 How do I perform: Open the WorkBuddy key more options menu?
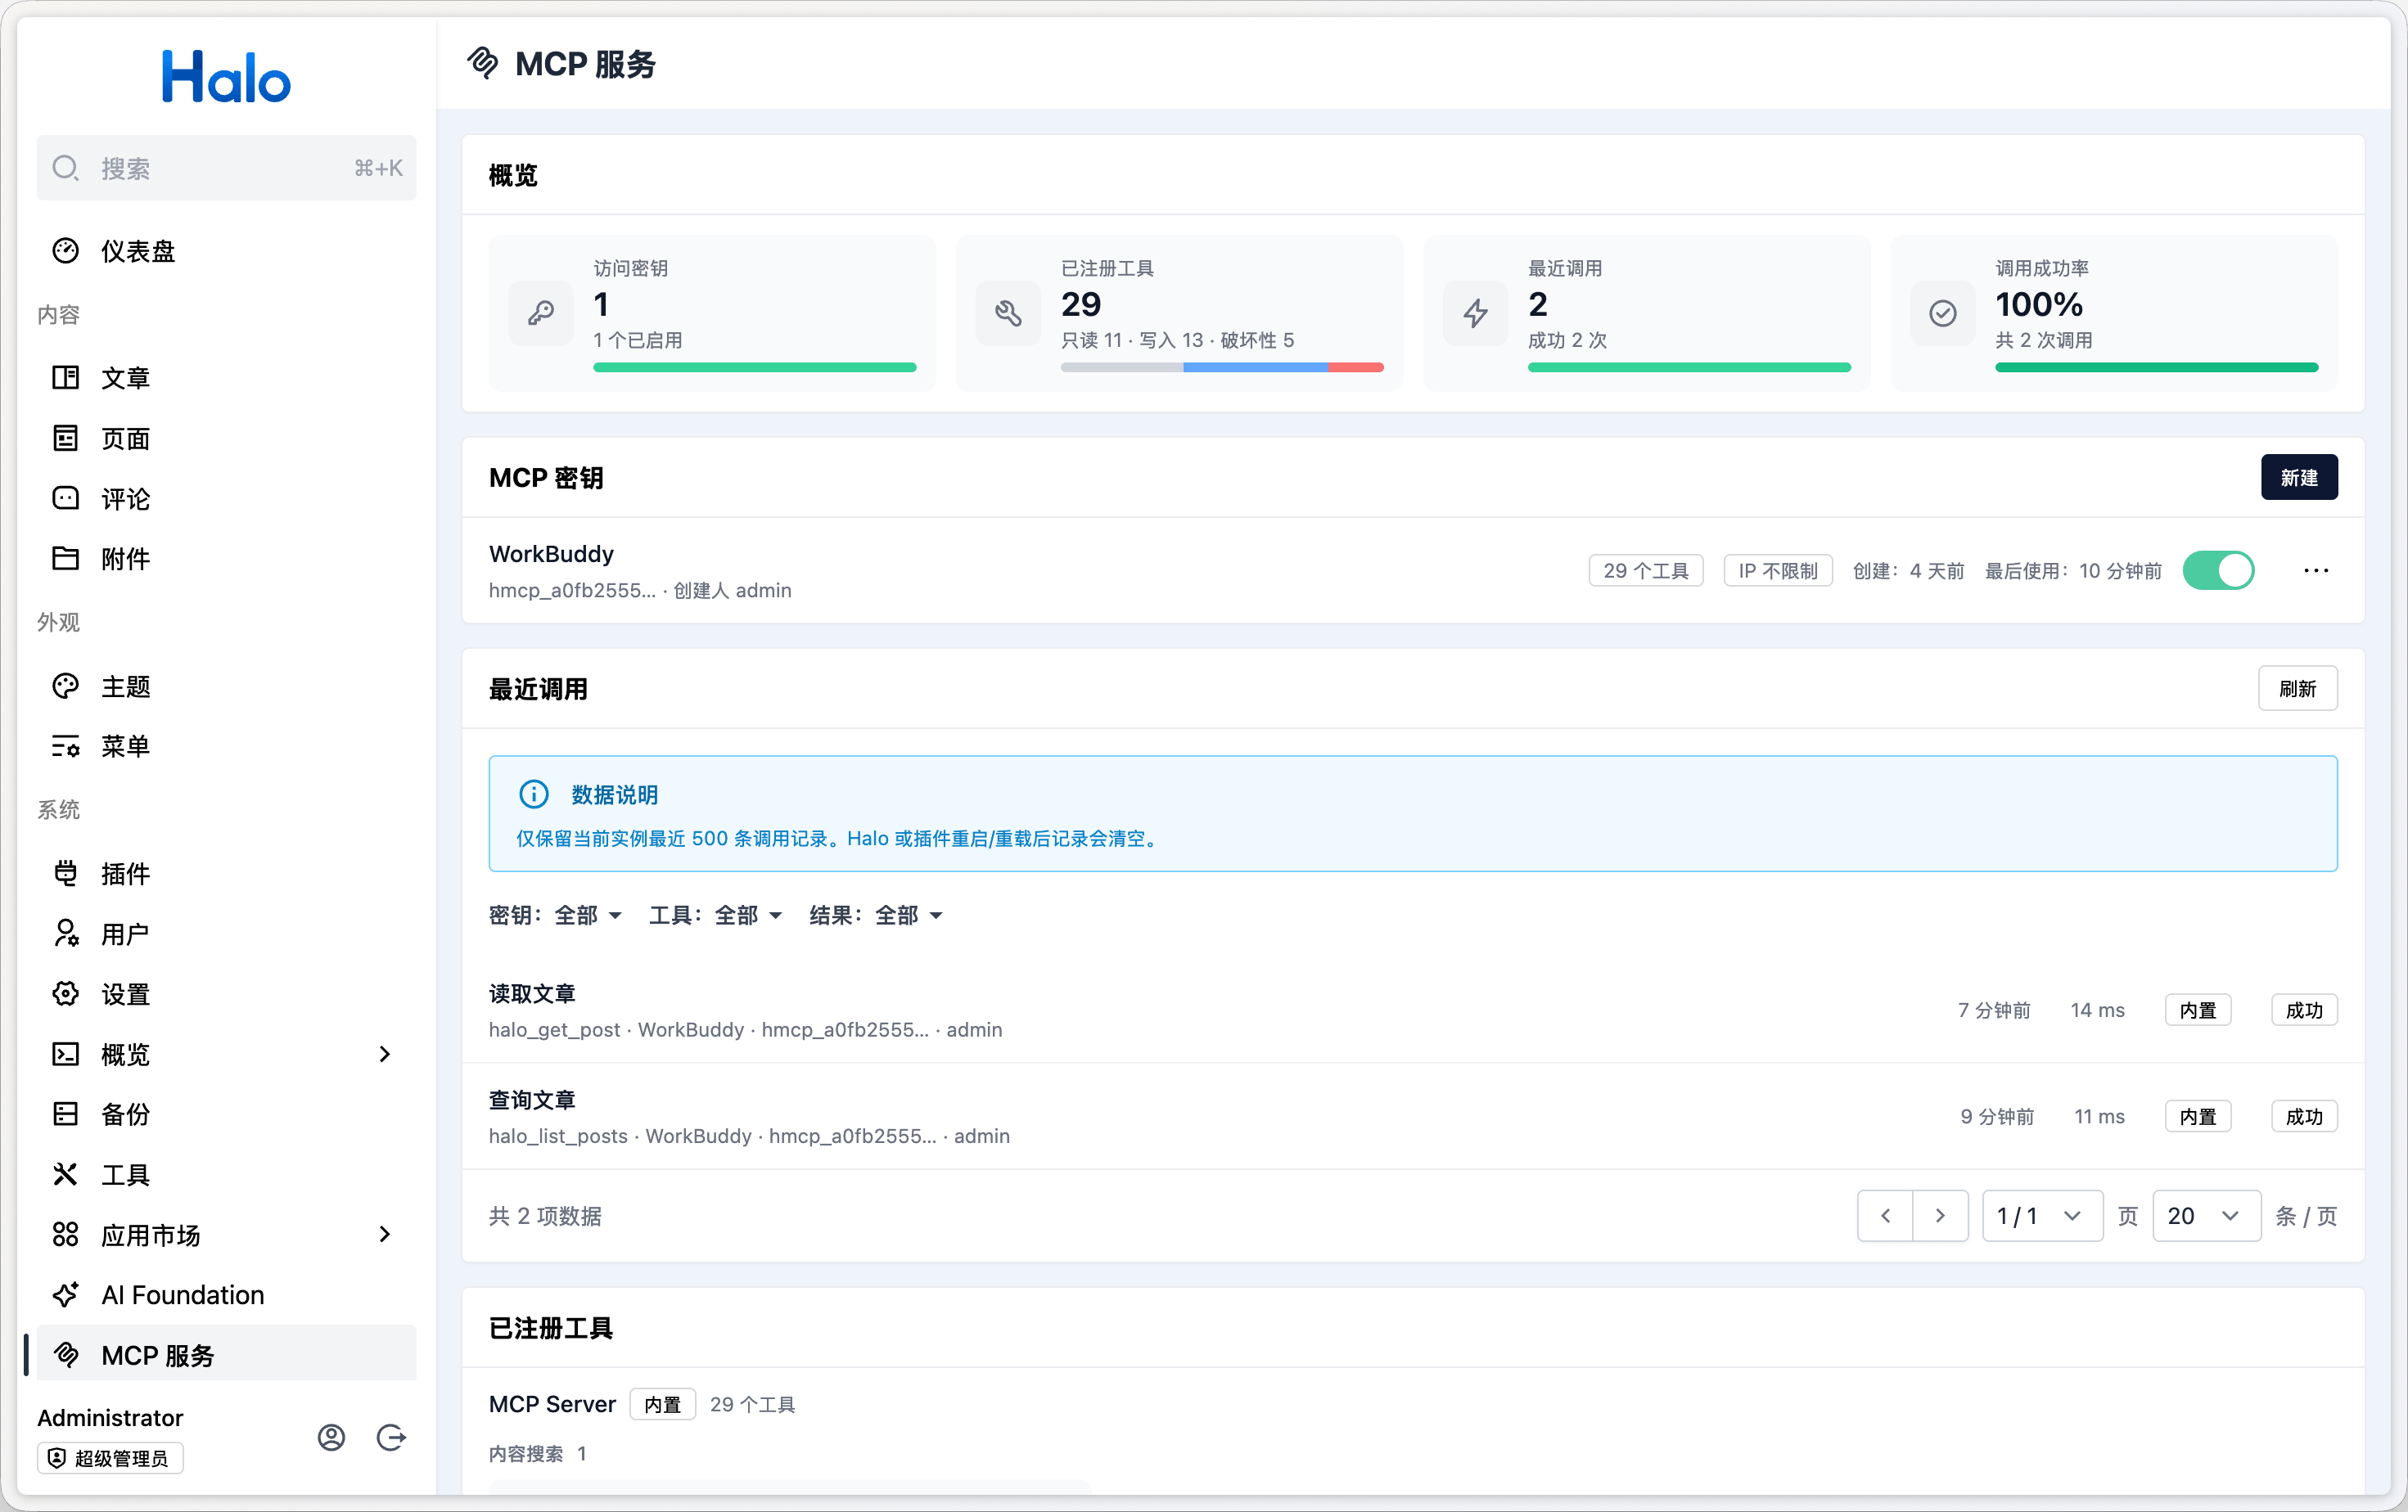2315,569
